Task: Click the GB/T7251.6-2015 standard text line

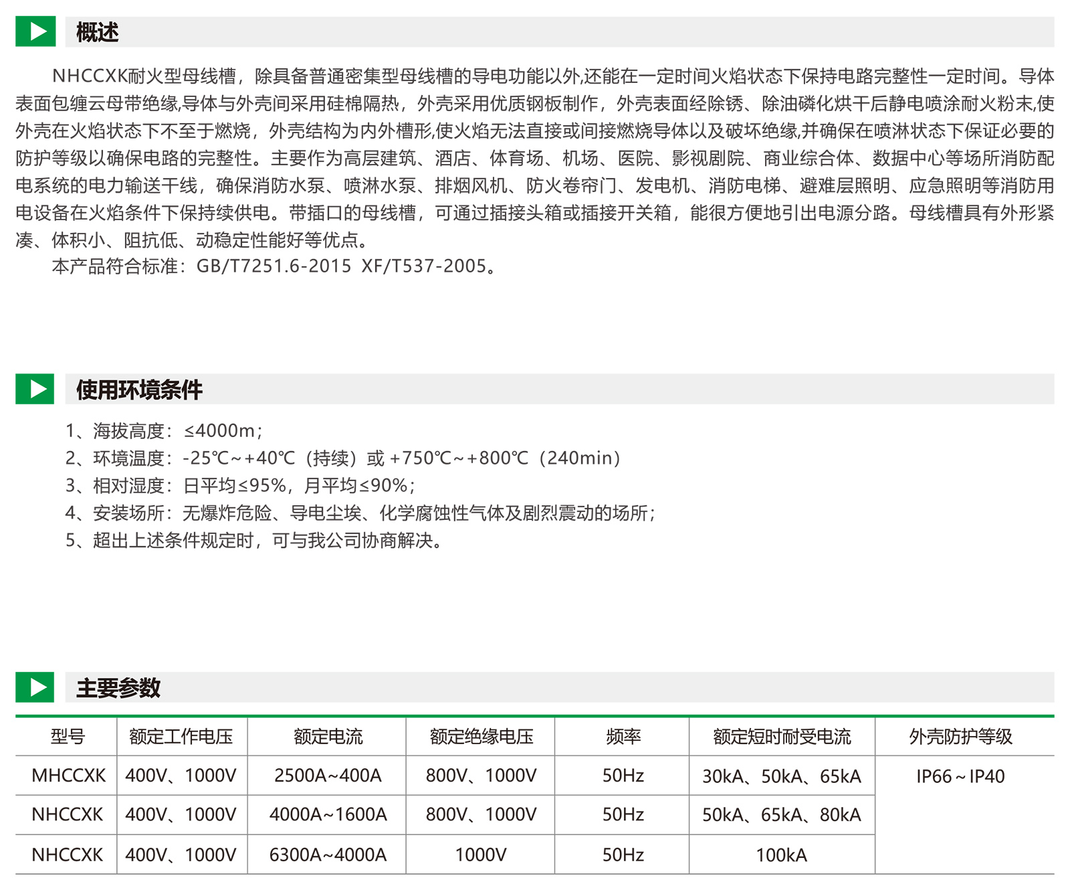Action: (x=274, y=266)
